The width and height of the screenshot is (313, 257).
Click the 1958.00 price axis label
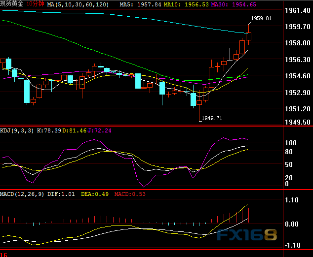298,43
